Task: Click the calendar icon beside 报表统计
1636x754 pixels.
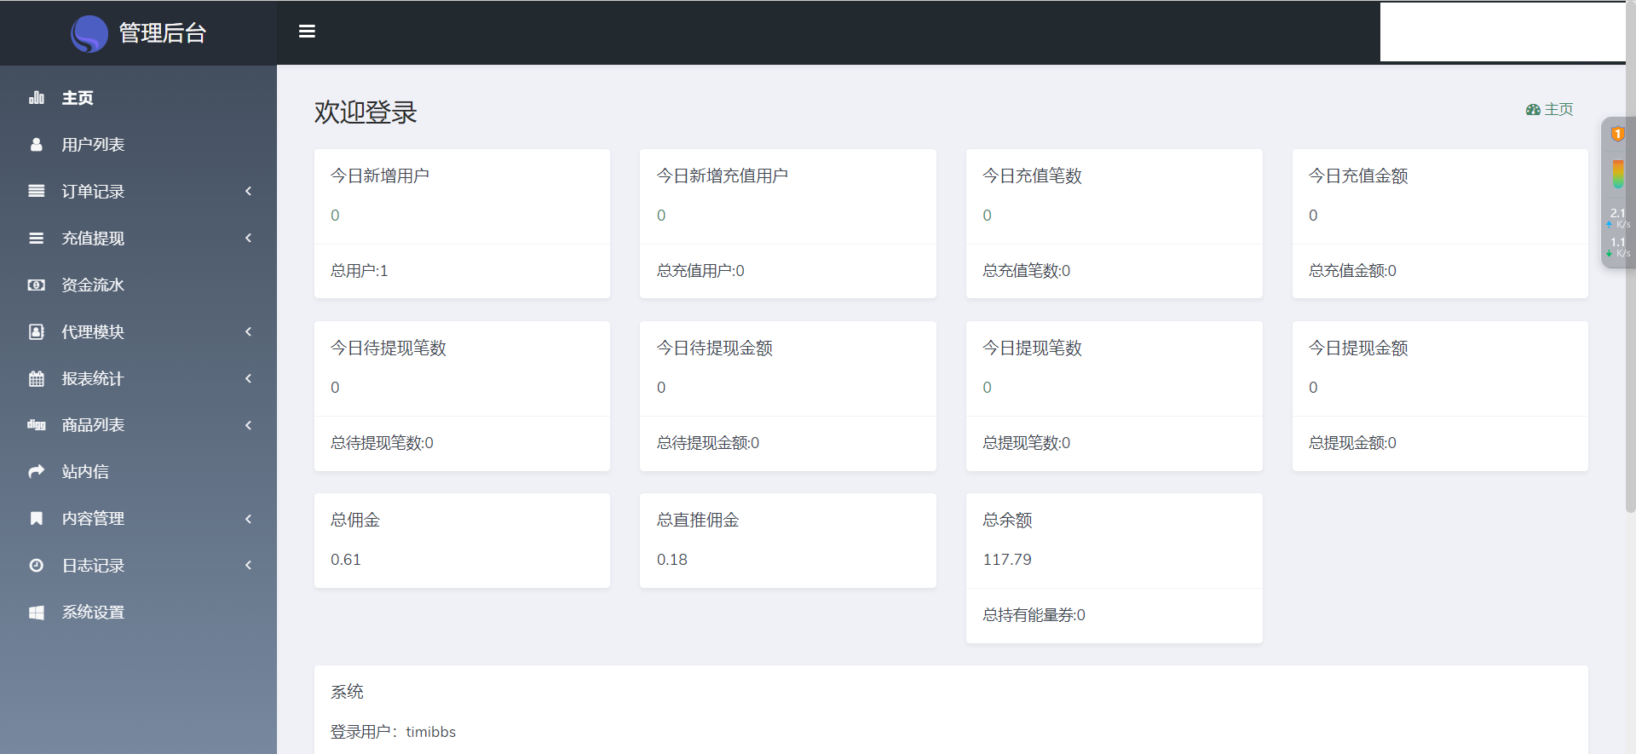Action: tap(37, 379)
